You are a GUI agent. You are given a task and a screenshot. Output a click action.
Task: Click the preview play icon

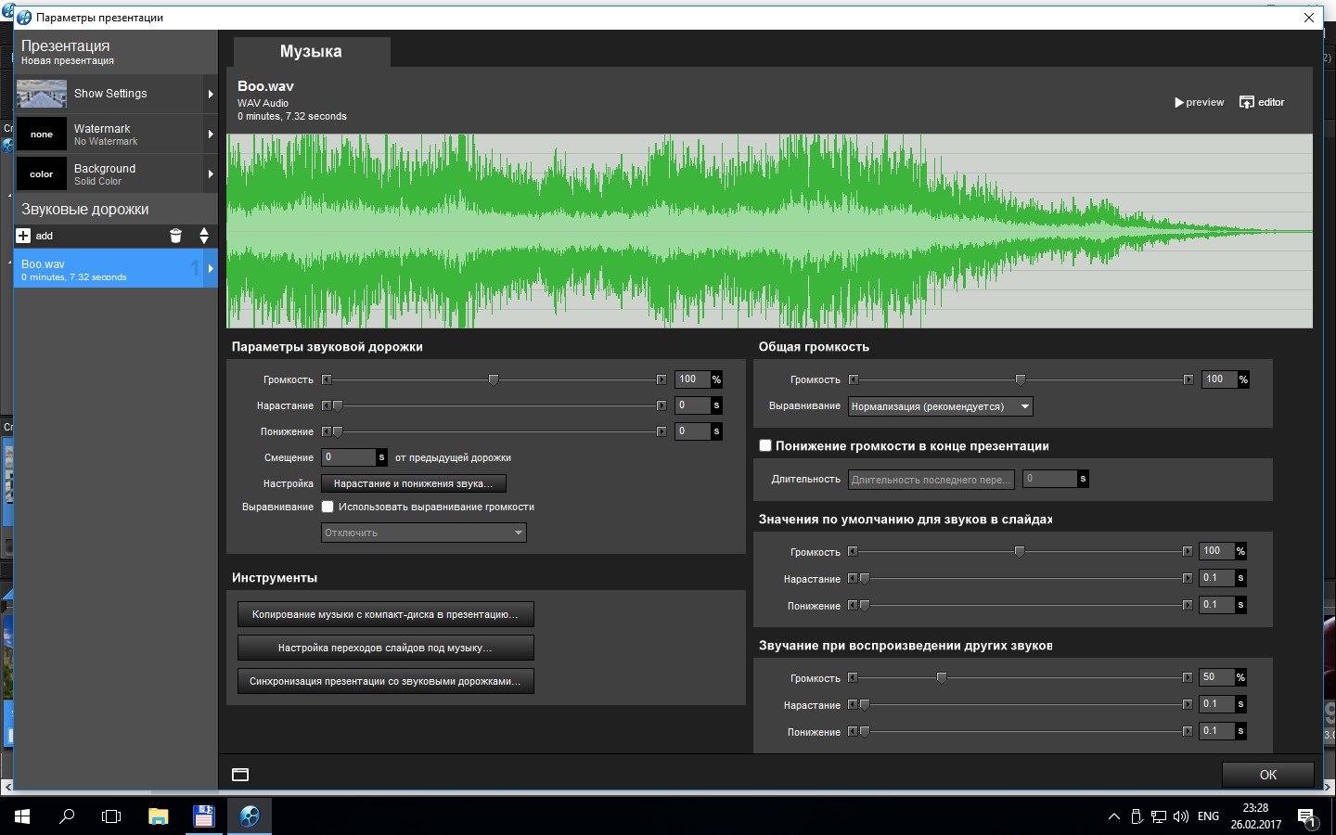(1179, 102)
